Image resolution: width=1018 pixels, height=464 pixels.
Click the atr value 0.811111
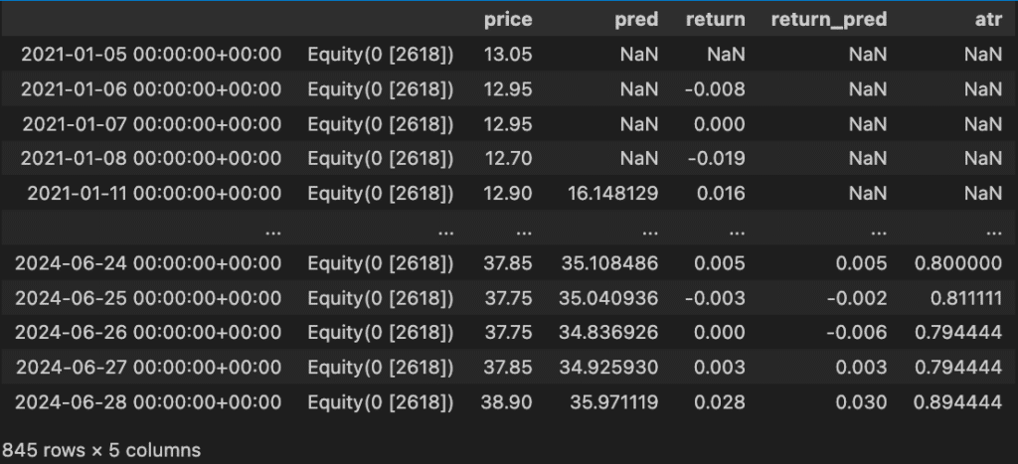[x=956, y=298]
